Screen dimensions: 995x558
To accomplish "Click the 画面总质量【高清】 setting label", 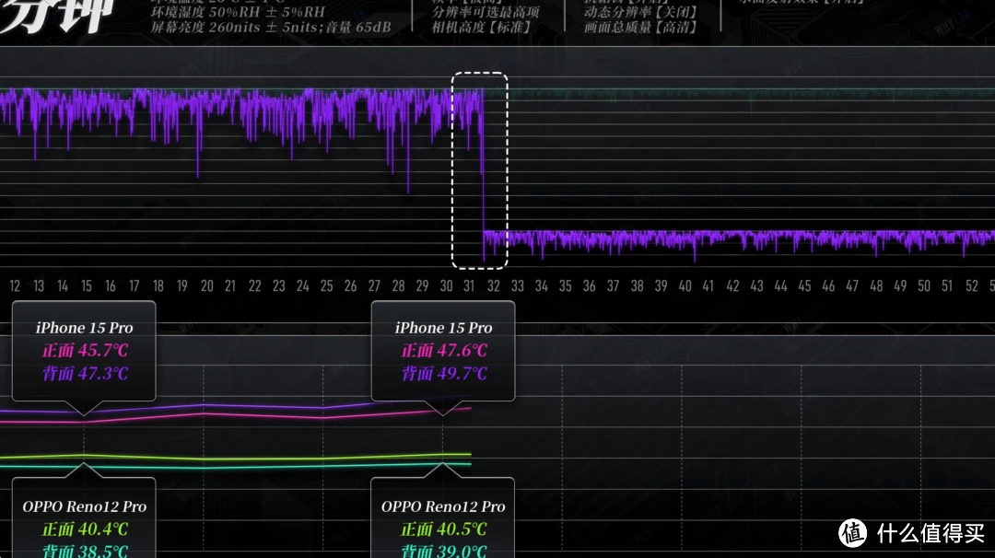I will (x=640, y=28).
